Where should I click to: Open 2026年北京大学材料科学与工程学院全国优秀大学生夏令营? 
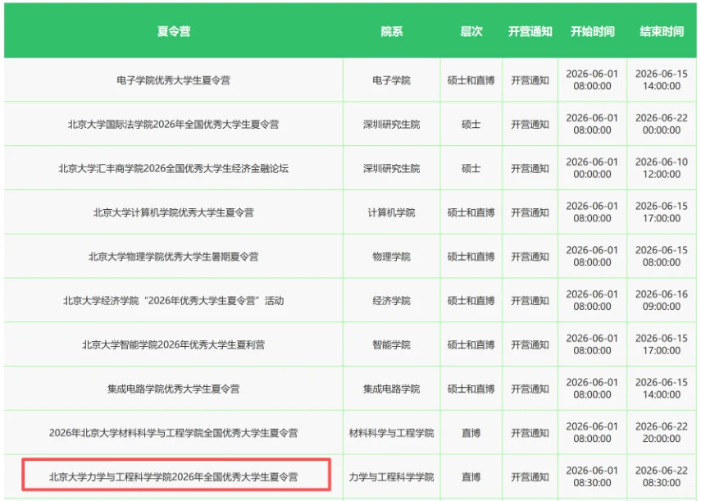[x=174, y=433]
